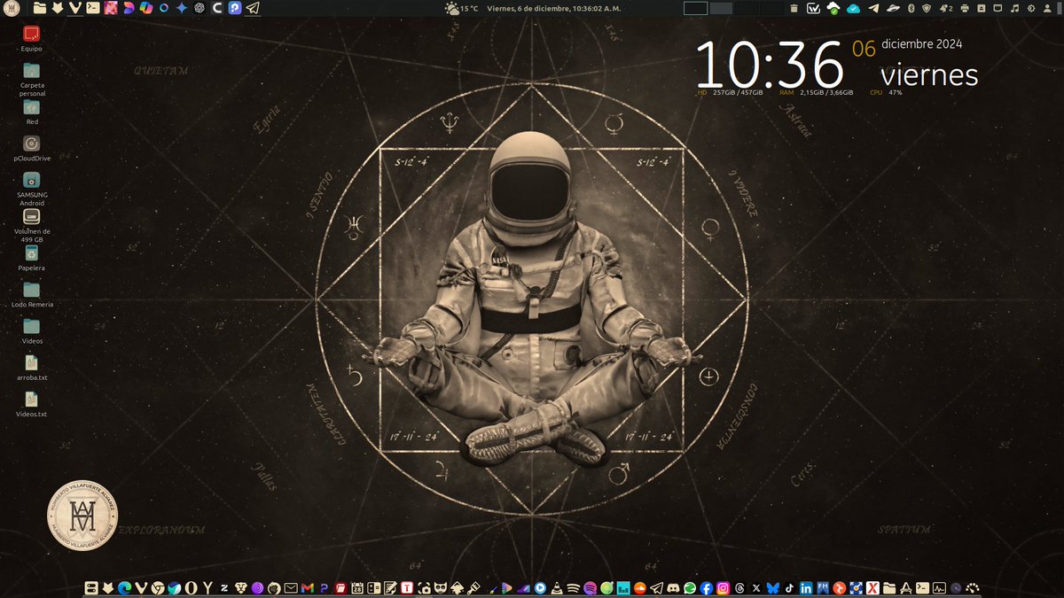
Task: Open the trash applet in system tray
Action: click(x=794, y=8)
